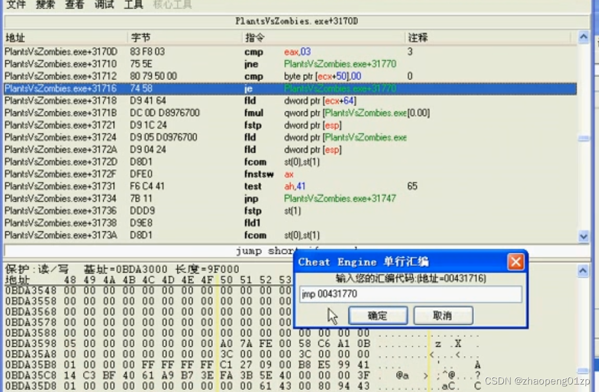
Task: Open the 查看 menu
Action: (74, 4)
